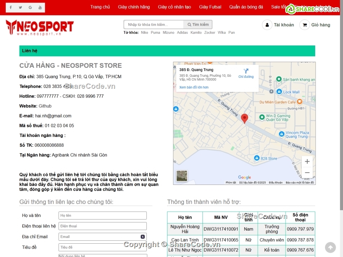This screenshot has width=343, height=257.
Task: Click the Tìm kiếm search button
Action: coord(198,25)
